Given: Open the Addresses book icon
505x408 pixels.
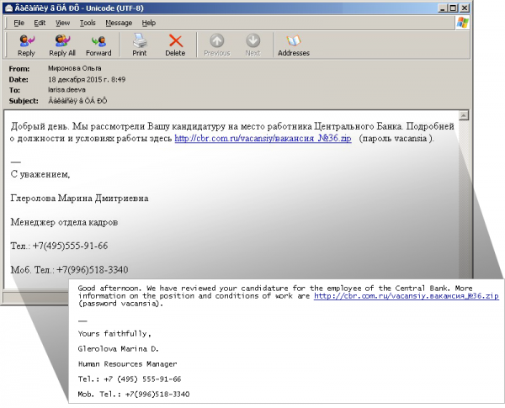Looking at the screenshot, I should (x=294, y=45).
